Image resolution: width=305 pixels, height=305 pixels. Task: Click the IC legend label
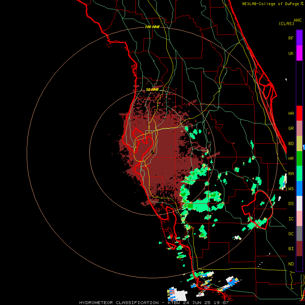291,219
